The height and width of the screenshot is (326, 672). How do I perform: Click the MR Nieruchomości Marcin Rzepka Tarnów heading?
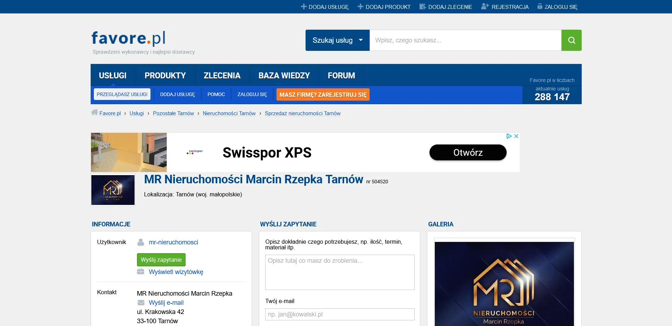pyautogui.click(x=254, y=179)
